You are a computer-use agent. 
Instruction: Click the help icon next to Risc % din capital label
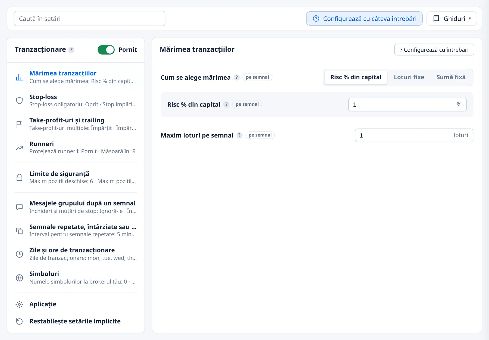coord(226,104)
